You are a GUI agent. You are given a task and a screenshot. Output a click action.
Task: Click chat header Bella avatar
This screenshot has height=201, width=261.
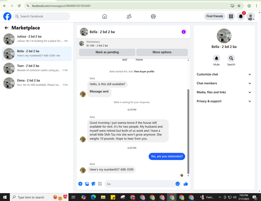tap(84, 32)
